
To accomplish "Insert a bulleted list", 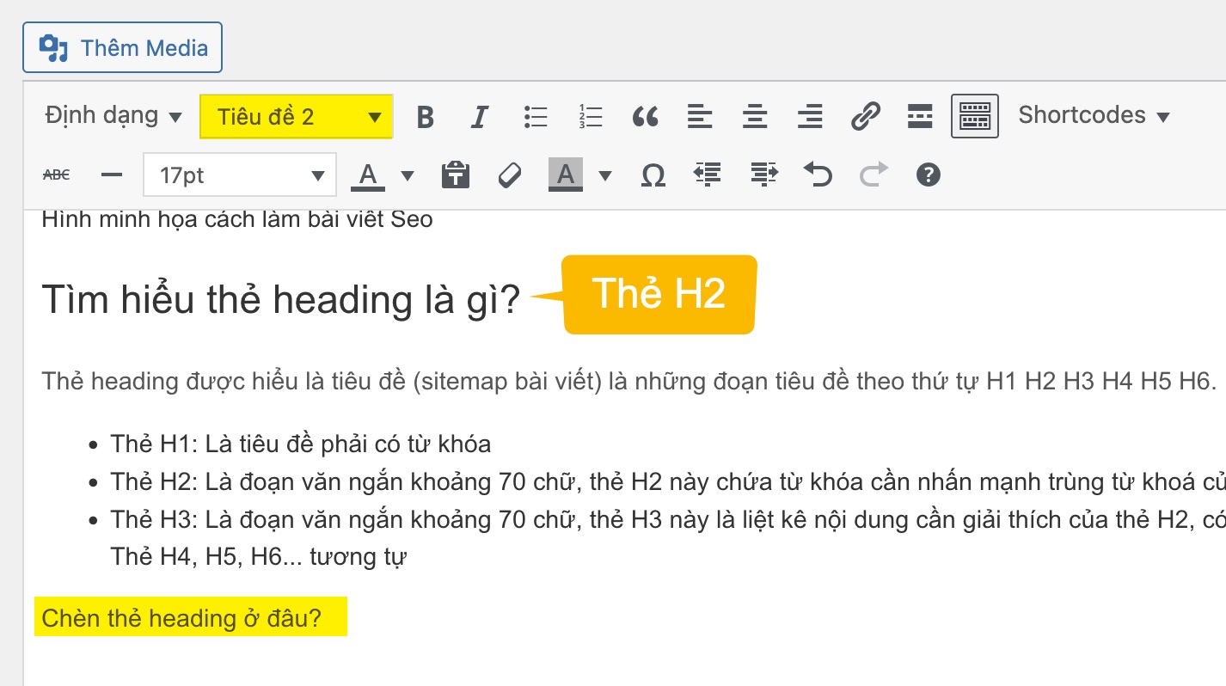I will (x=536, y=116).
